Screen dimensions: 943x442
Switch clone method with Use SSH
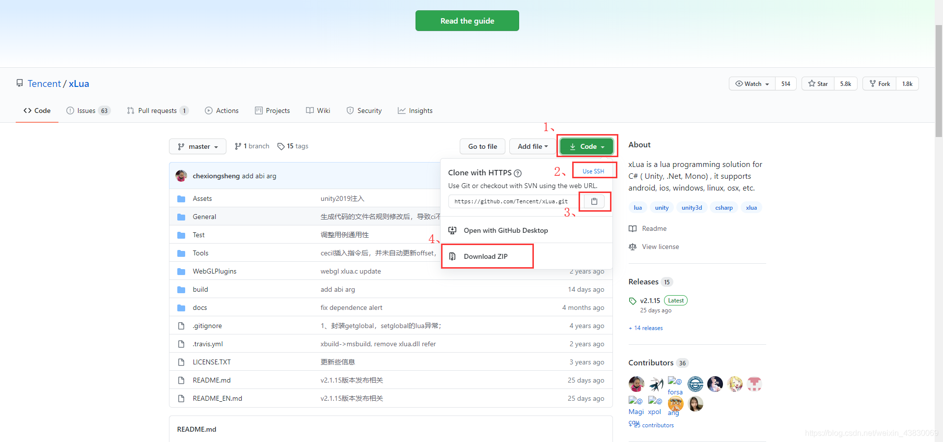tap(593, 171)
